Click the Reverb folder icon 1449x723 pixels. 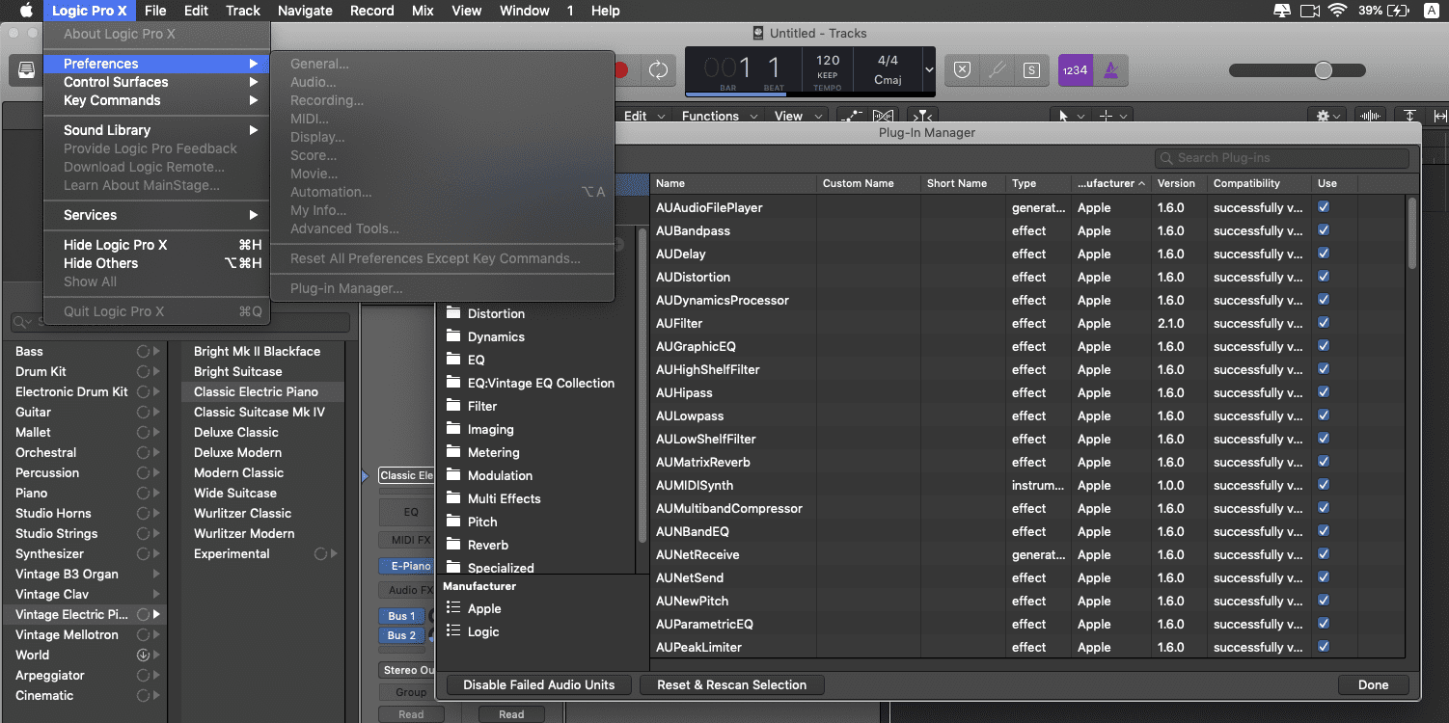[x=453, y=545]
